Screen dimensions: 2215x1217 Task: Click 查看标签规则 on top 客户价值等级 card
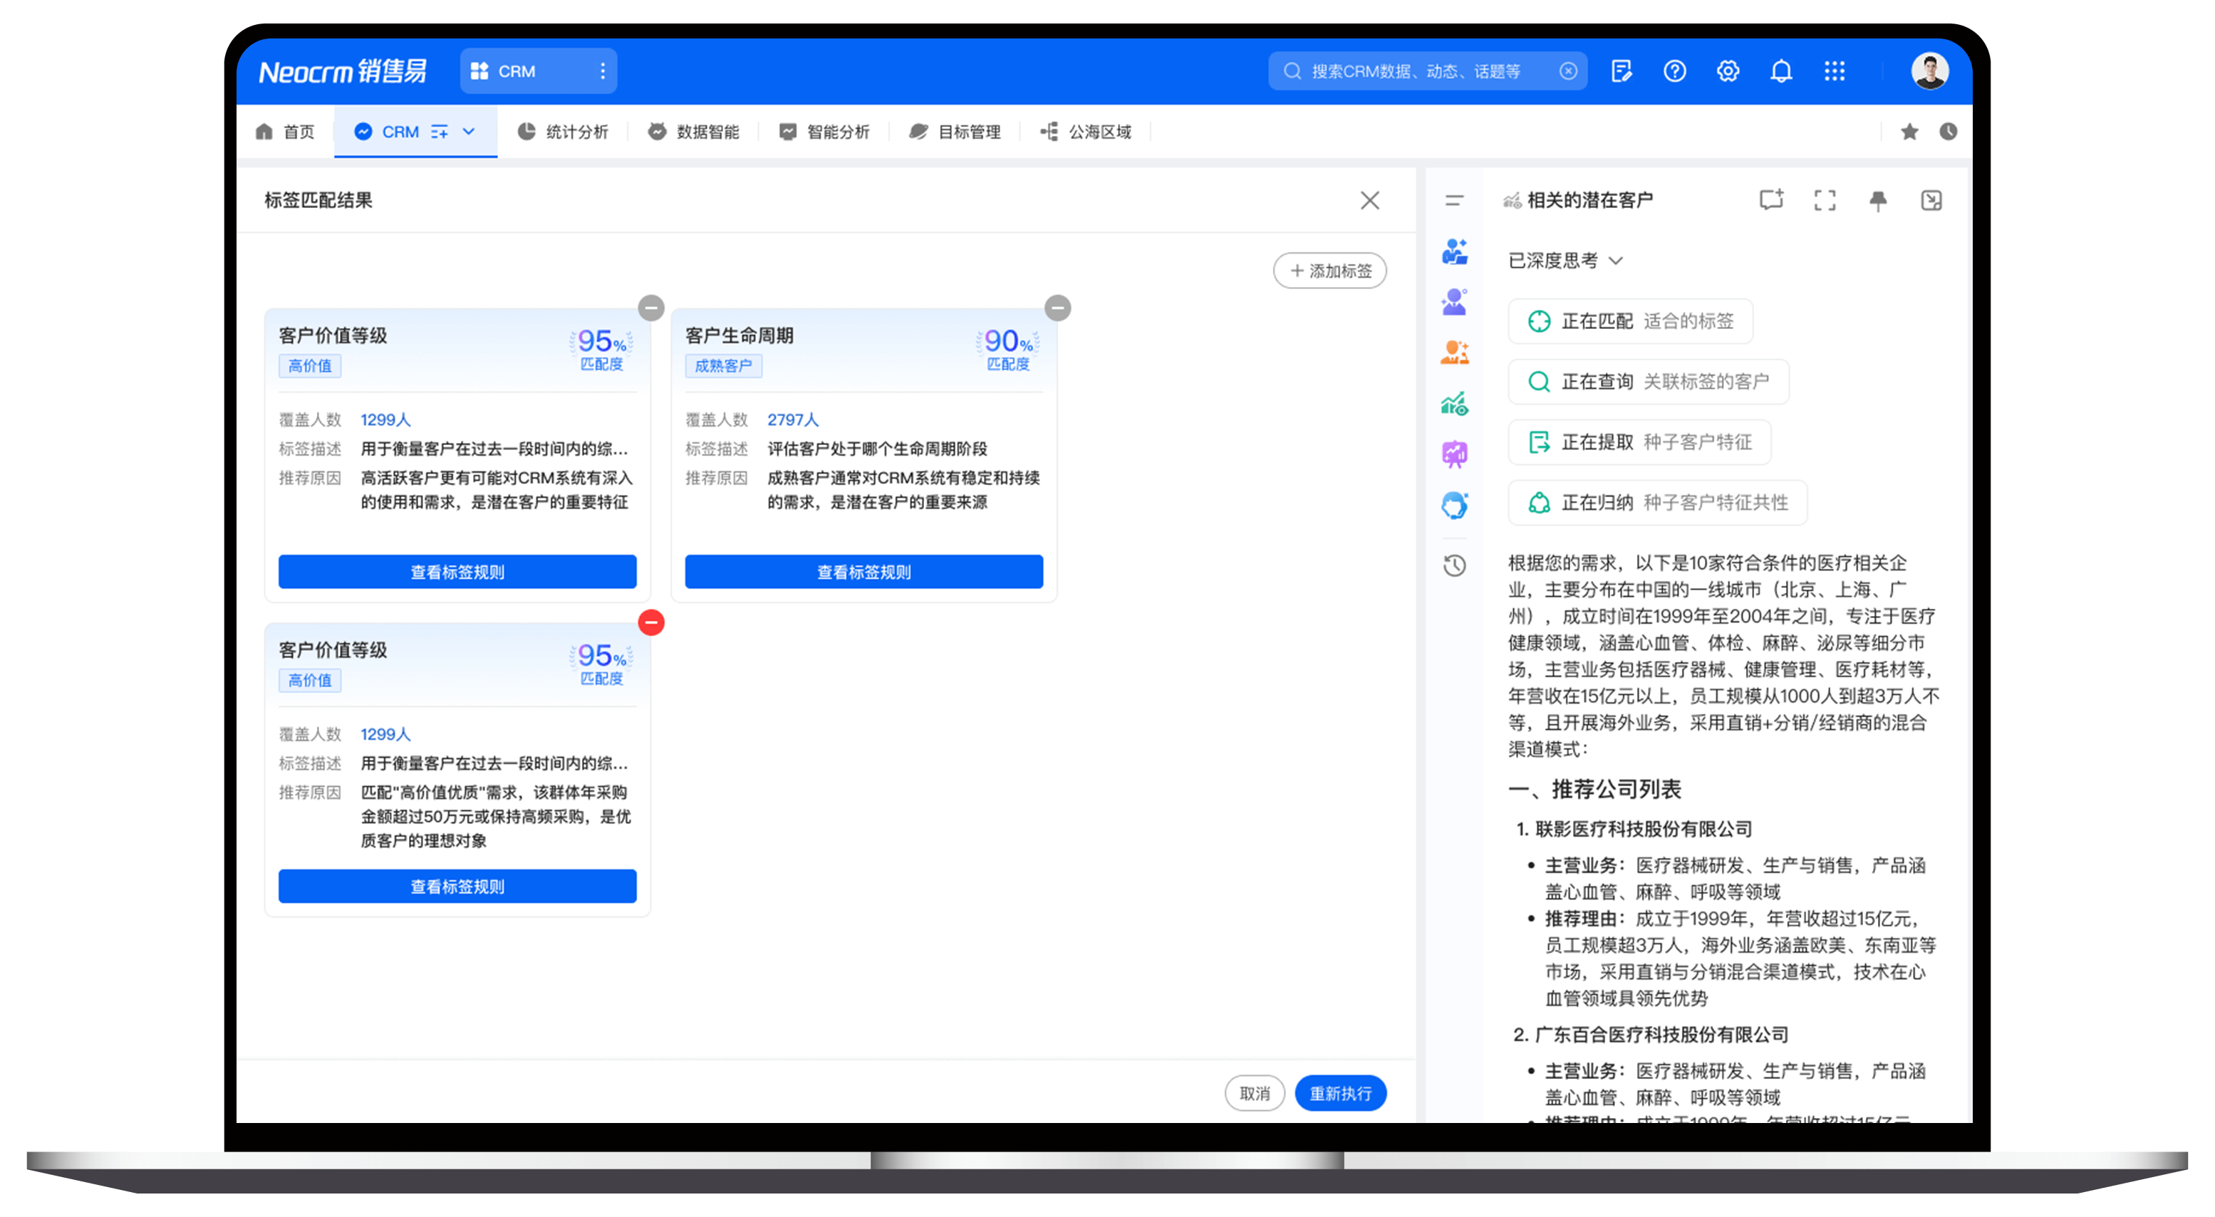pos(457,572)
